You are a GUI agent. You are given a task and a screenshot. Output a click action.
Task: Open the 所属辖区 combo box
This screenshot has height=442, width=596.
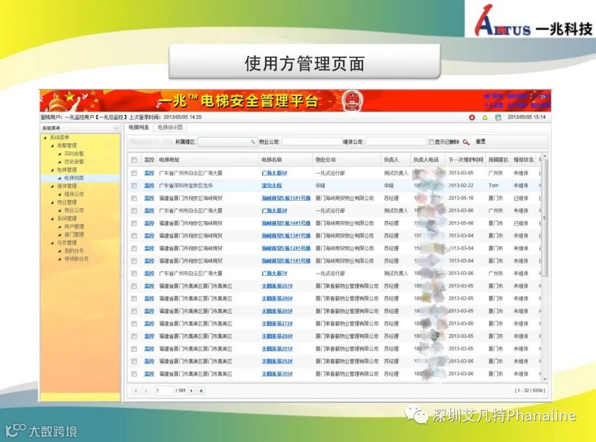[x=227, y=142]
